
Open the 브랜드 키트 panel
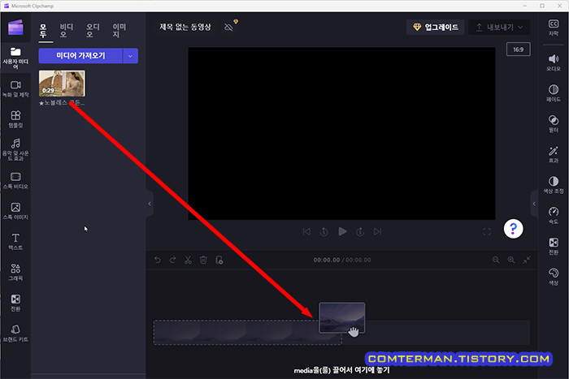15,334
